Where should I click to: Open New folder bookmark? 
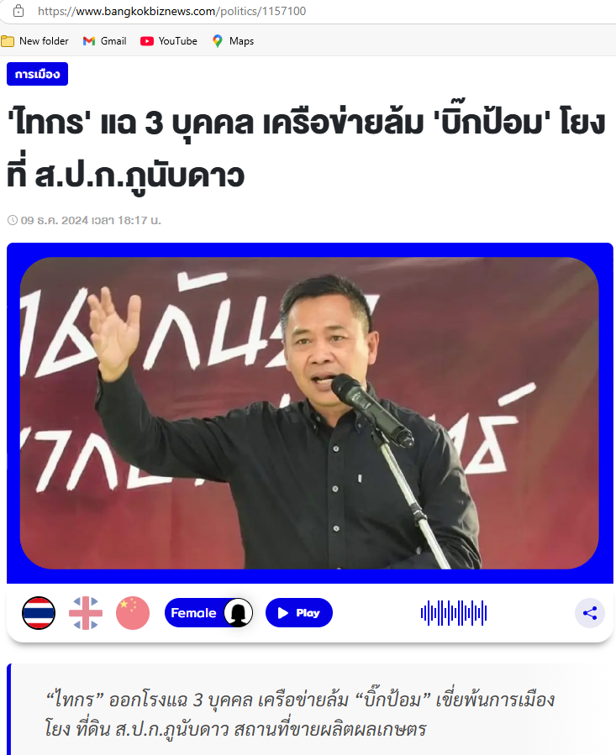click(x=34, y=41)
